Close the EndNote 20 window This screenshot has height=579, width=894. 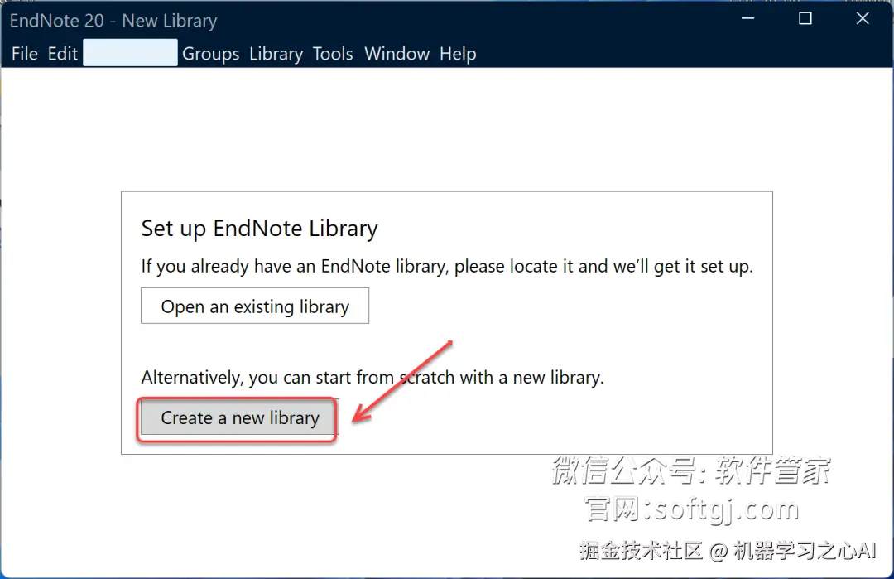[x=863, y=19]
